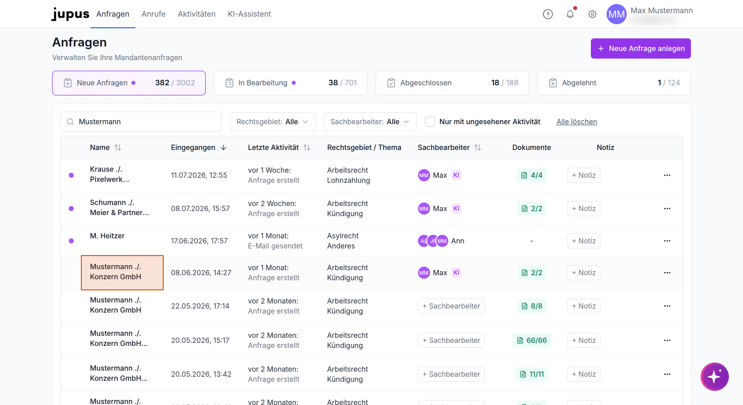Switch to the Anrufe tab
This screenshot has width=743, height=405.
point(154,14)
